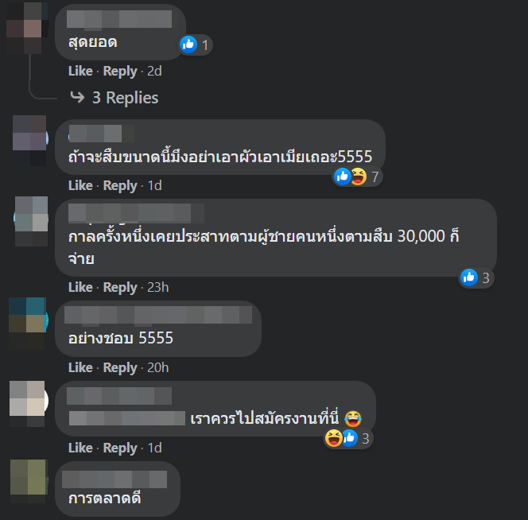Screen dimensions: 528x520
Task: Click the tagged name in the สมัครงาน comment
Action: (x=127, y=418)
